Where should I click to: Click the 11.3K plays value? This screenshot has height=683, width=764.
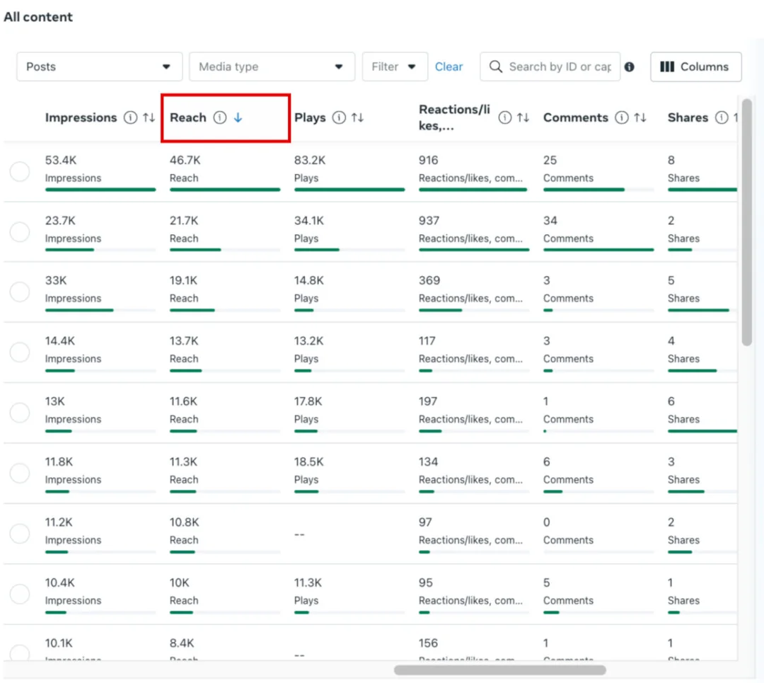308,583
